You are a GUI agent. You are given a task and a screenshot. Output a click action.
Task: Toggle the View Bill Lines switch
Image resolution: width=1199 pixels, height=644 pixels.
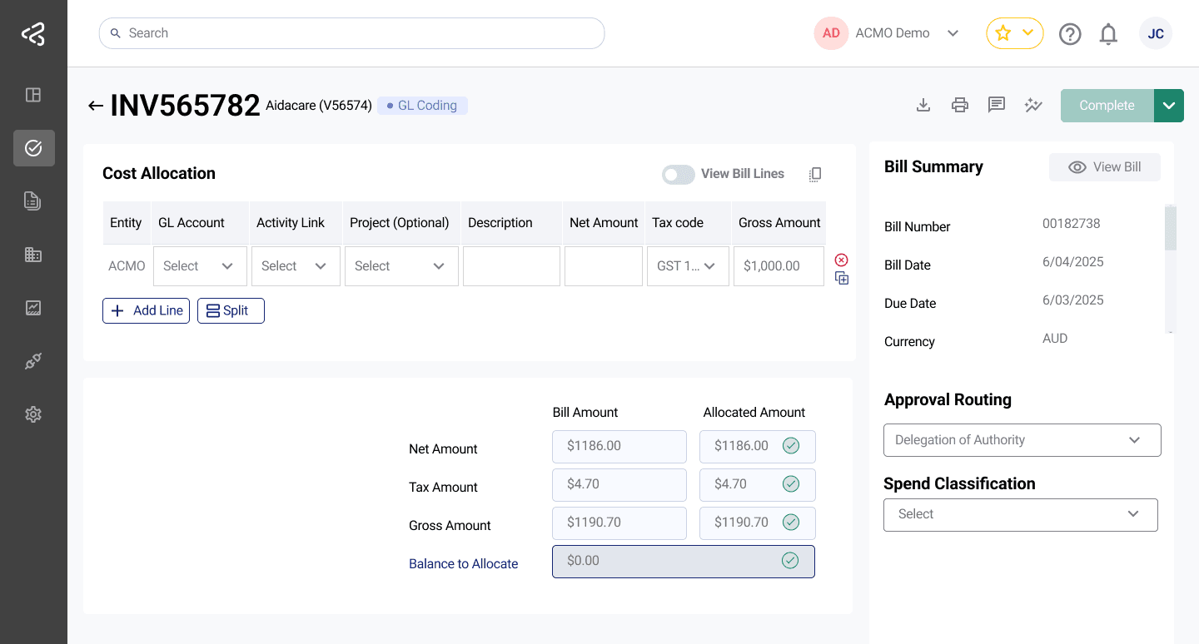(678, 174)
